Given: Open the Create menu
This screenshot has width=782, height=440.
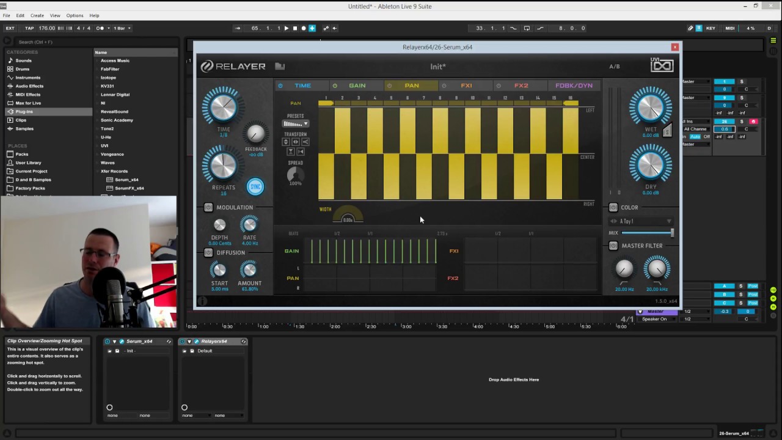Looking at the screenshot, I should (x=37, y=15).
